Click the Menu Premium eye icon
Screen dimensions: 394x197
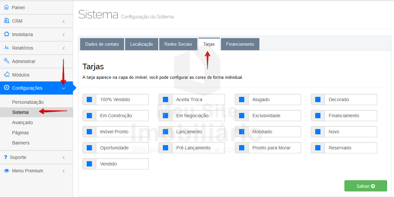coord(6,171)
